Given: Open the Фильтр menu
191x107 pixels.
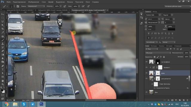Looking at the screenshot, I should tap(70, 2).
